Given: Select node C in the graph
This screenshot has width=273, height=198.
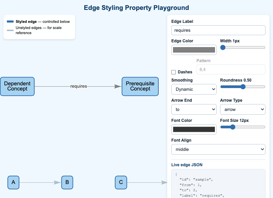Looking at the screenshot, I should [x=121, y=182].
